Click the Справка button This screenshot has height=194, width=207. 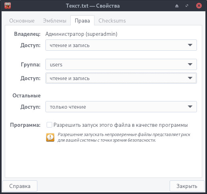point(20,186)
